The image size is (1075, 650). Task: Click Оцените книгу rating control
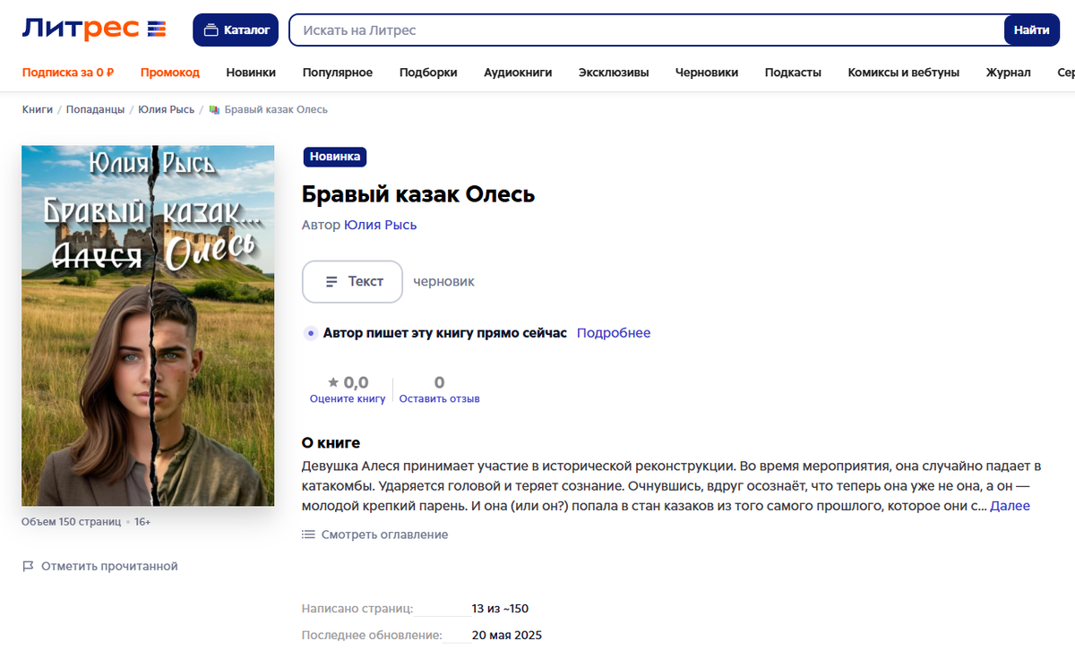(x=348, y=399)
